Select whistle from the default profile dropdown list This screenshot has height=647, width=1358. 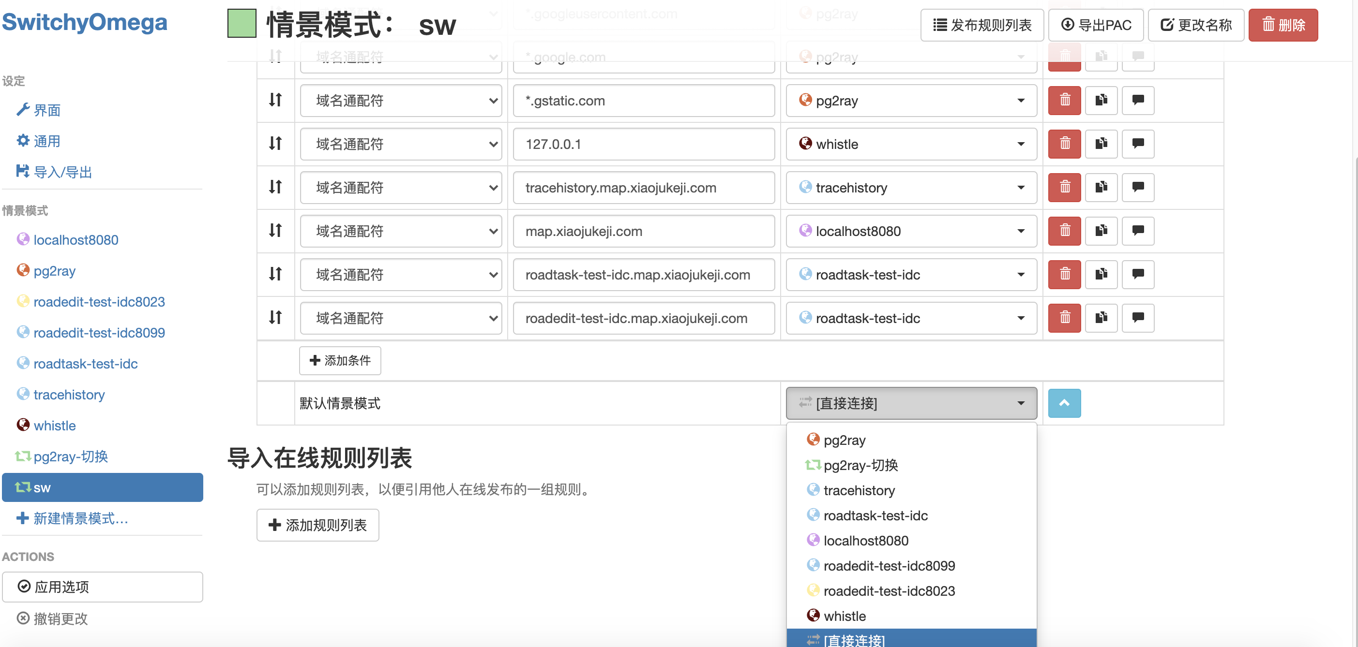[x=844, y=616]
